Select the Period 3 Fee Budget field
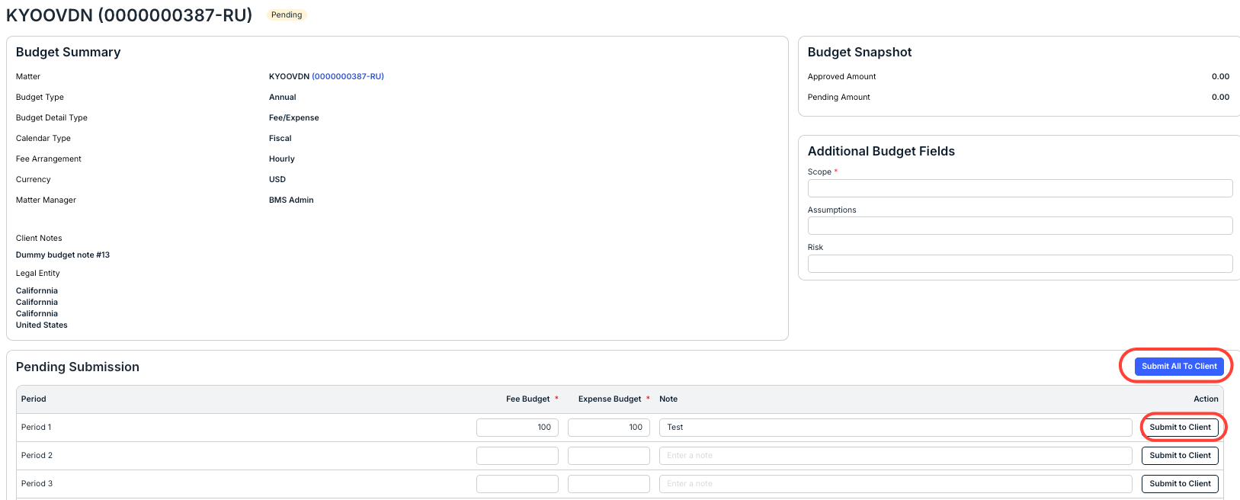1240x500 pixels. click(517, 484)
